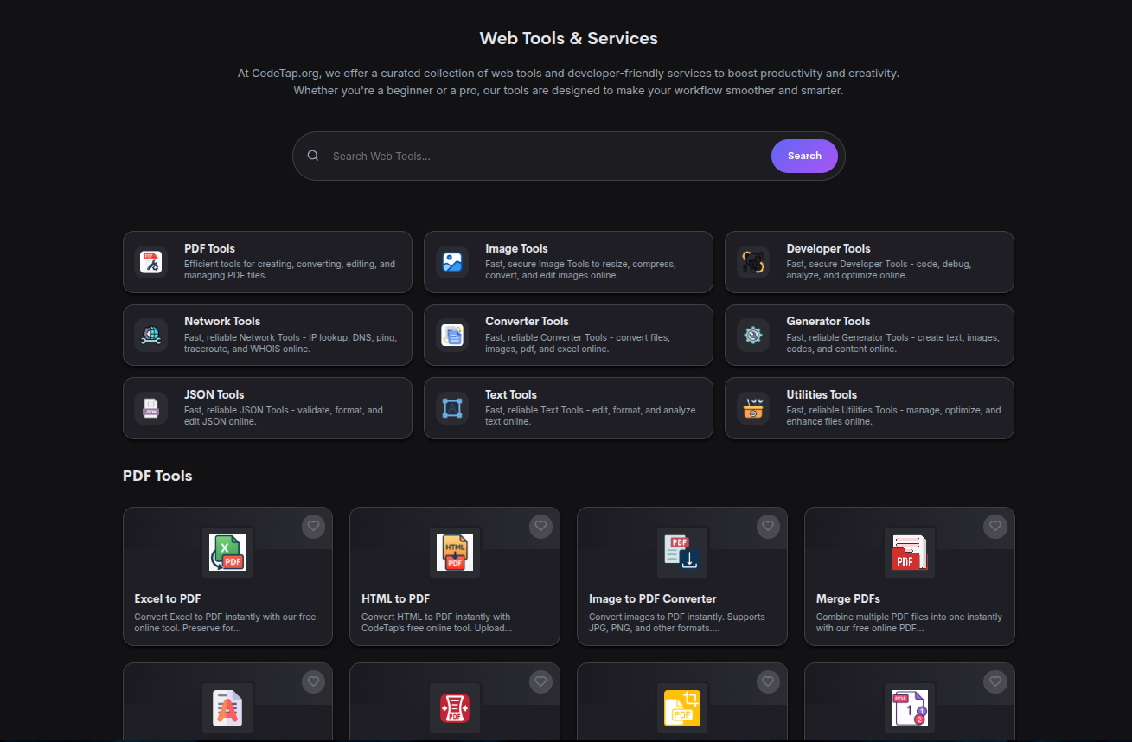Open the Developer Tools category title
This screenshot has height=742, width=1132.
pos(828,248)
